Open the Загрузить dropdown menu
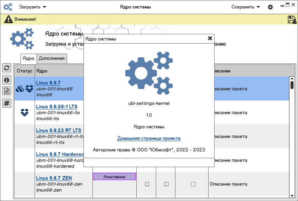This screenshot has width=298, height=201. click(x=32, y=7)
